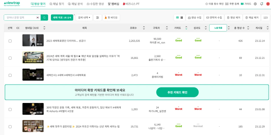
Task: Click the green search magnifier button
Action: 44,18
